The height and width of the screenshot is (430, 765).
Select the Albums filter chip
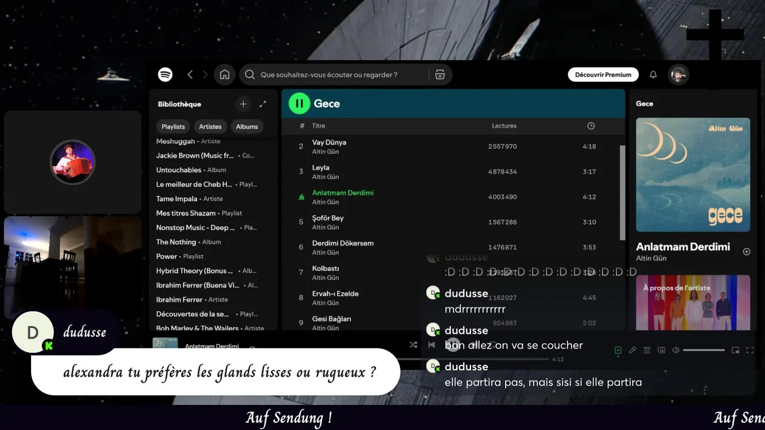coord(247,127)
